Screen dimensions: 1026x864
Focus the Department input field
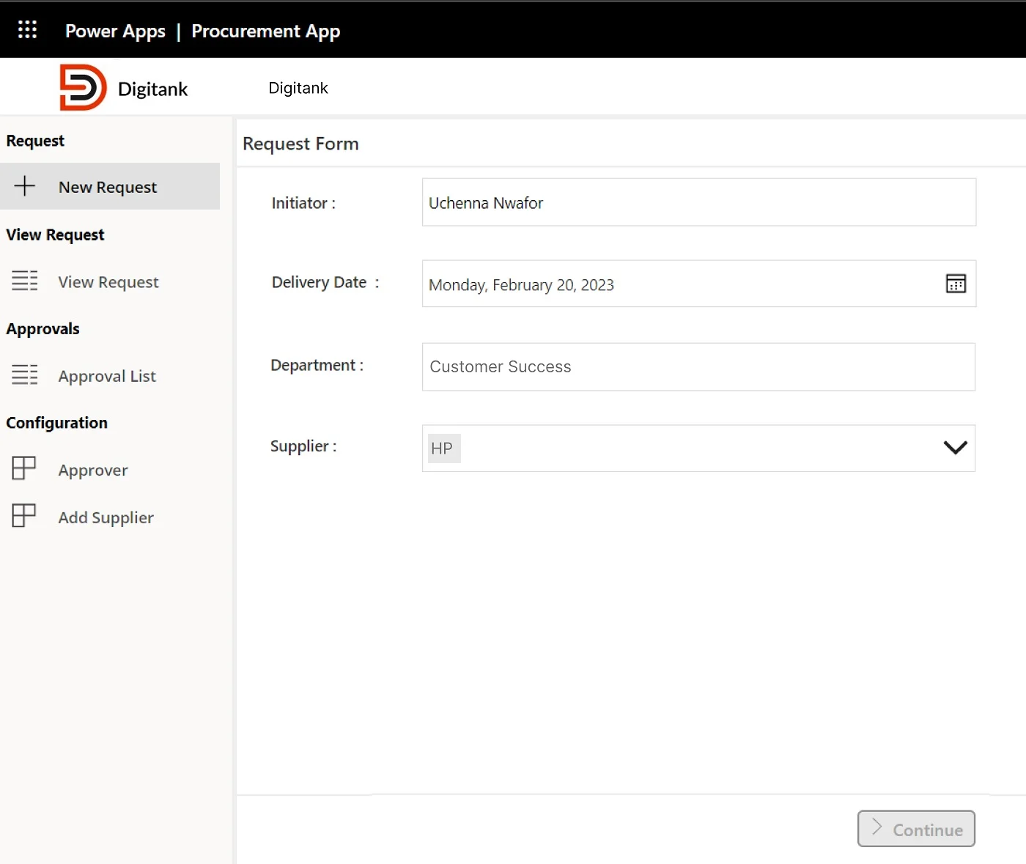tap(698, 366)
